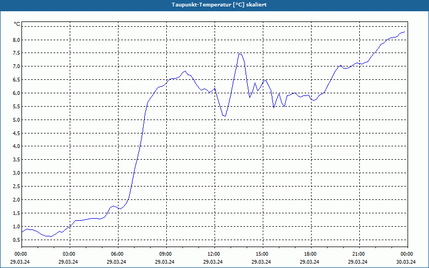Image resolution: width=429 pixels, height=268 pixels.
Task: Click the °C unit label on the y-axis
Action: [x=17, y=24]
